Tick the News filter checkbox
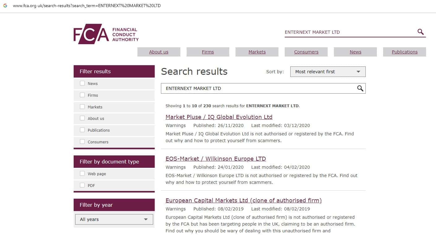The height and width of the screenshot is (237, 436). (x=82, y=83)
